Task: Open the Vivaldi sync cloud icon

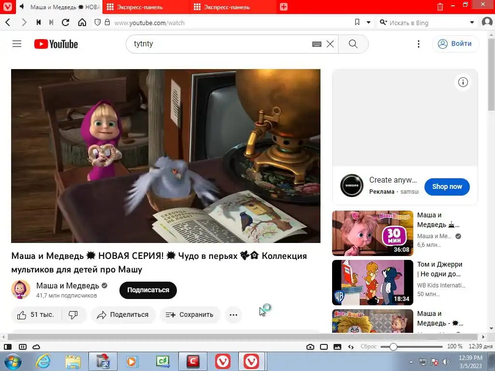Action: [x=36, y=347]
